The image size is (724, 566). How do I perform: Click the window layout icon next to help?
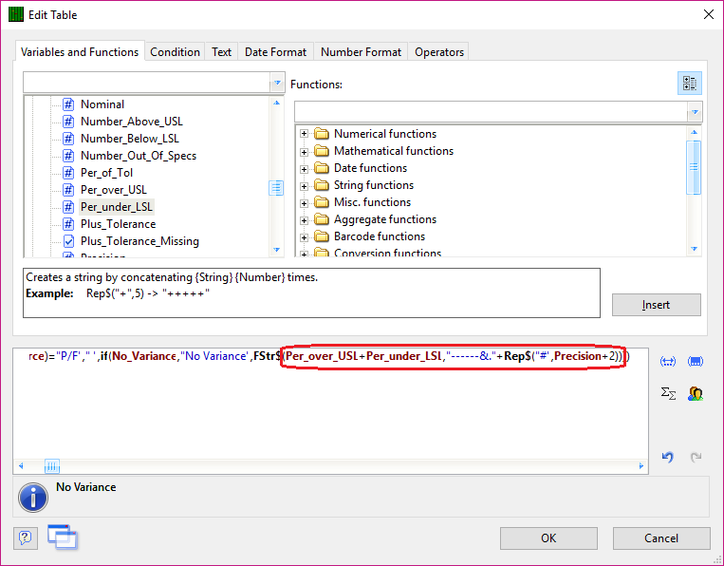(63, 537)
